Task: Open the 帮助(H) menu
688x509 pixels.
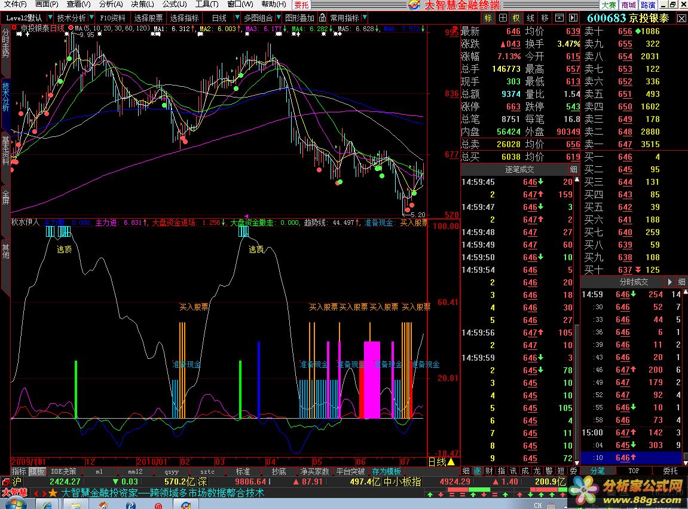Action: (273, 4)
